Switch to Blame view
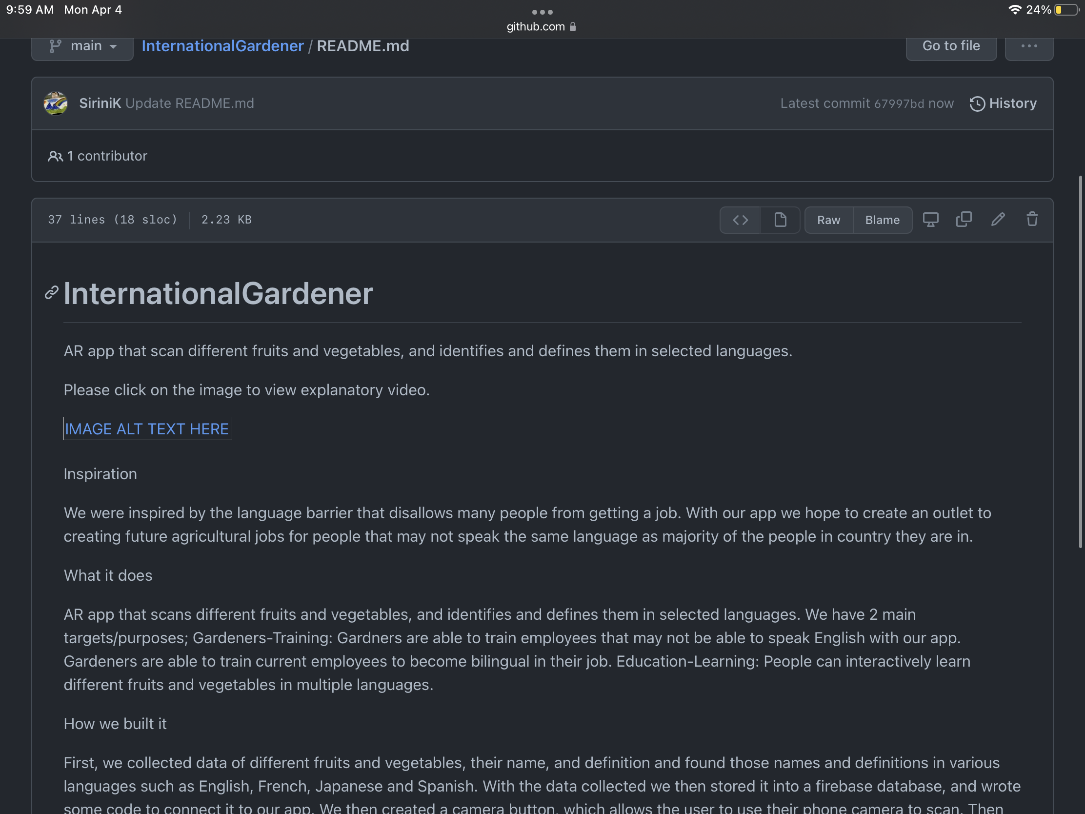 pos(882,220)
